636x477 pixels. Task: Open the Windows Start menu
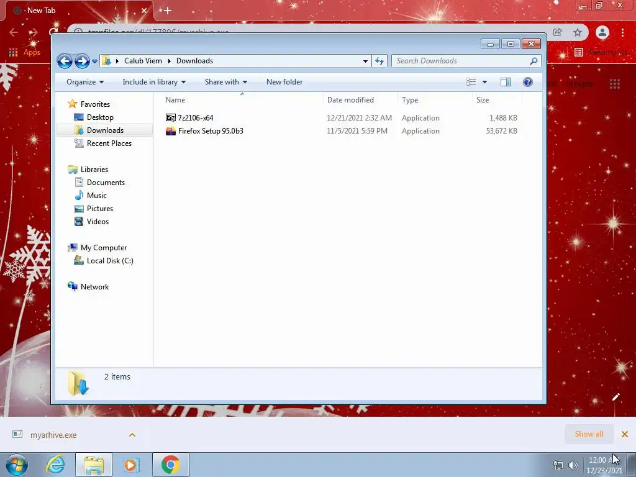tap(17, 465)
